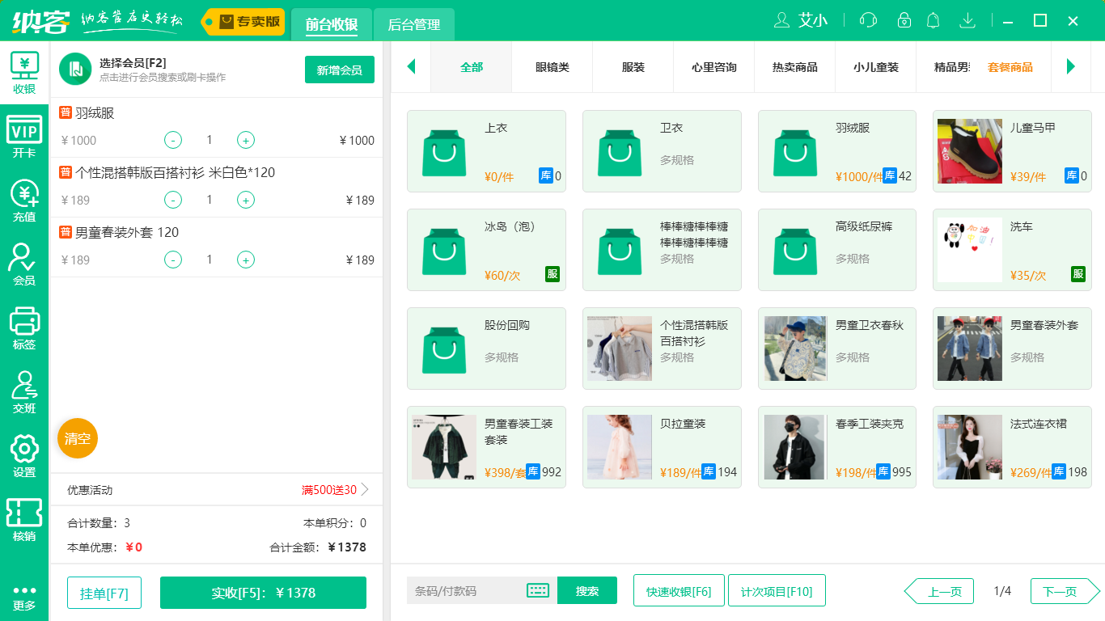Open the 后台管理 management tab
The width and height of the screenshot is (1105, 621).
click(413, 25)
